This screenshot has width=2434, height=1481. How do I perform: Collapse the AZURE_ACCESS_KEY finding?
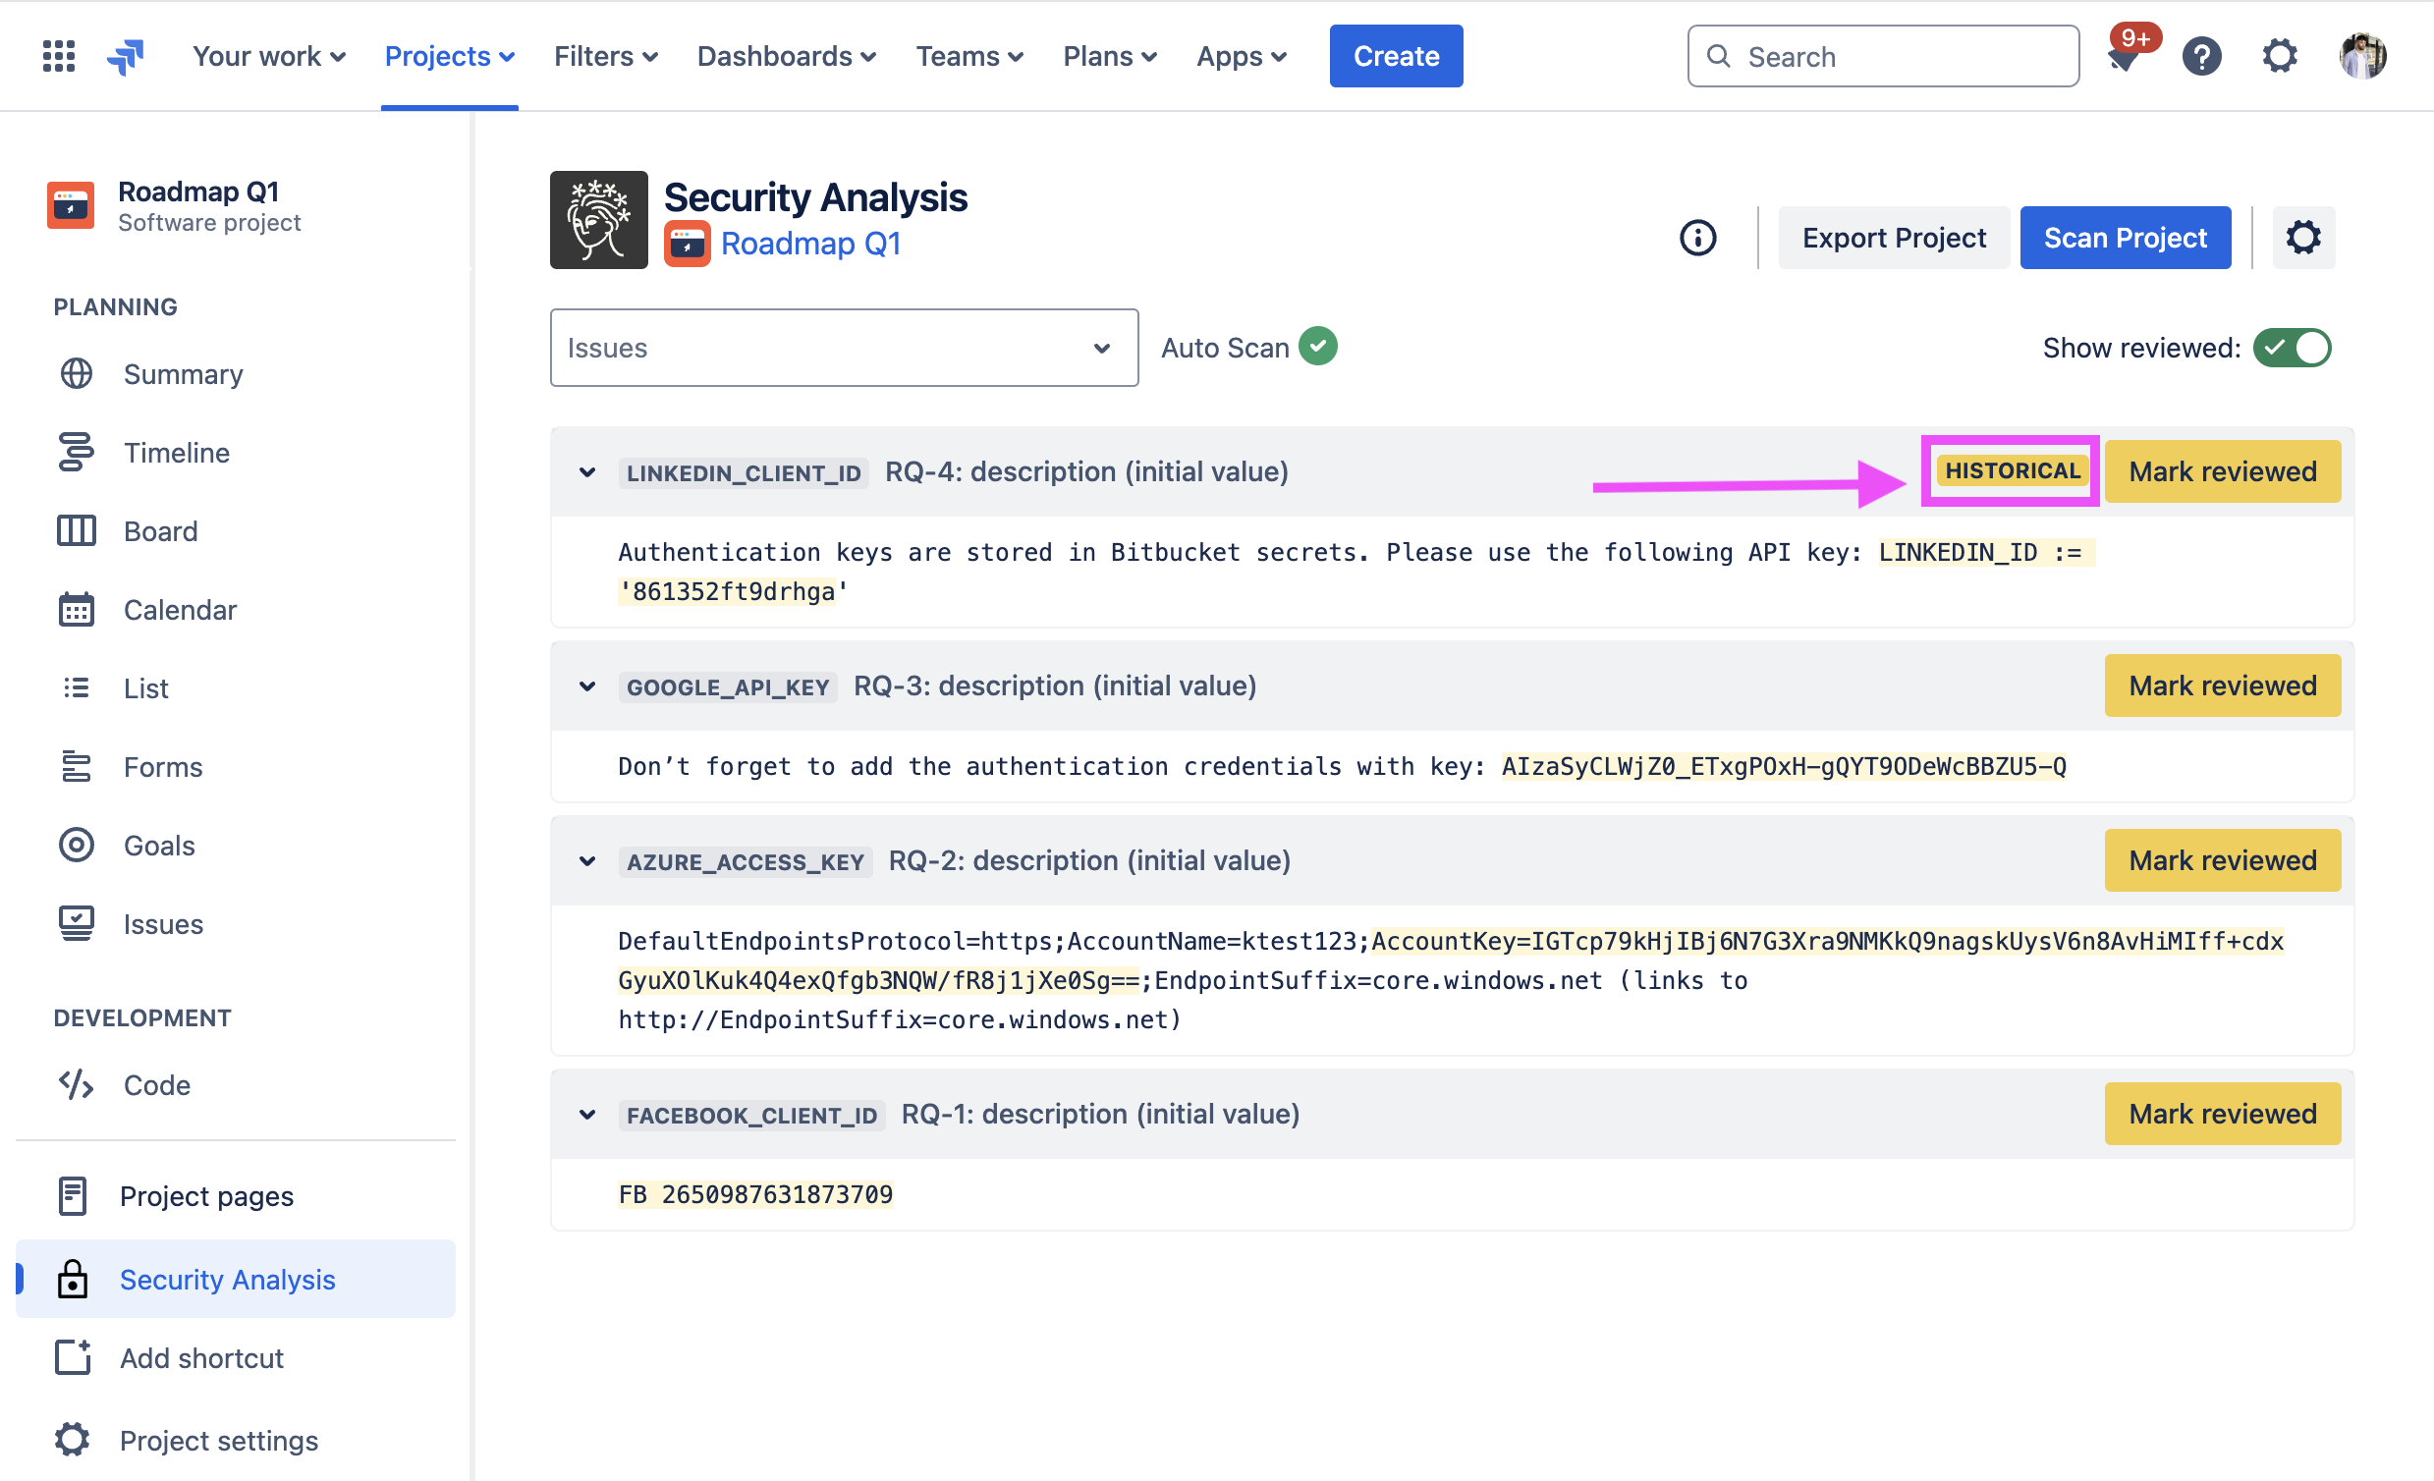tap(587, 861)
